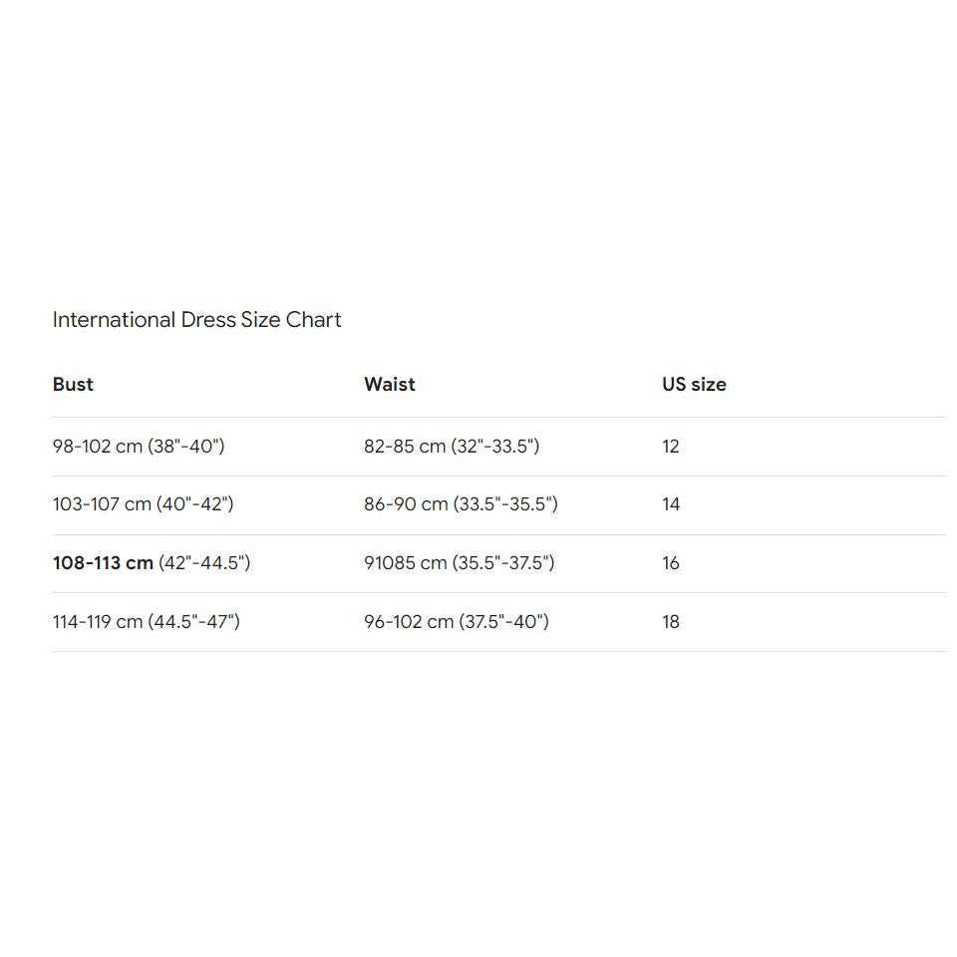Screen dimensions: 957x957
Task: Select the 91085 cm waist cell
Action: tap(459, 562)
